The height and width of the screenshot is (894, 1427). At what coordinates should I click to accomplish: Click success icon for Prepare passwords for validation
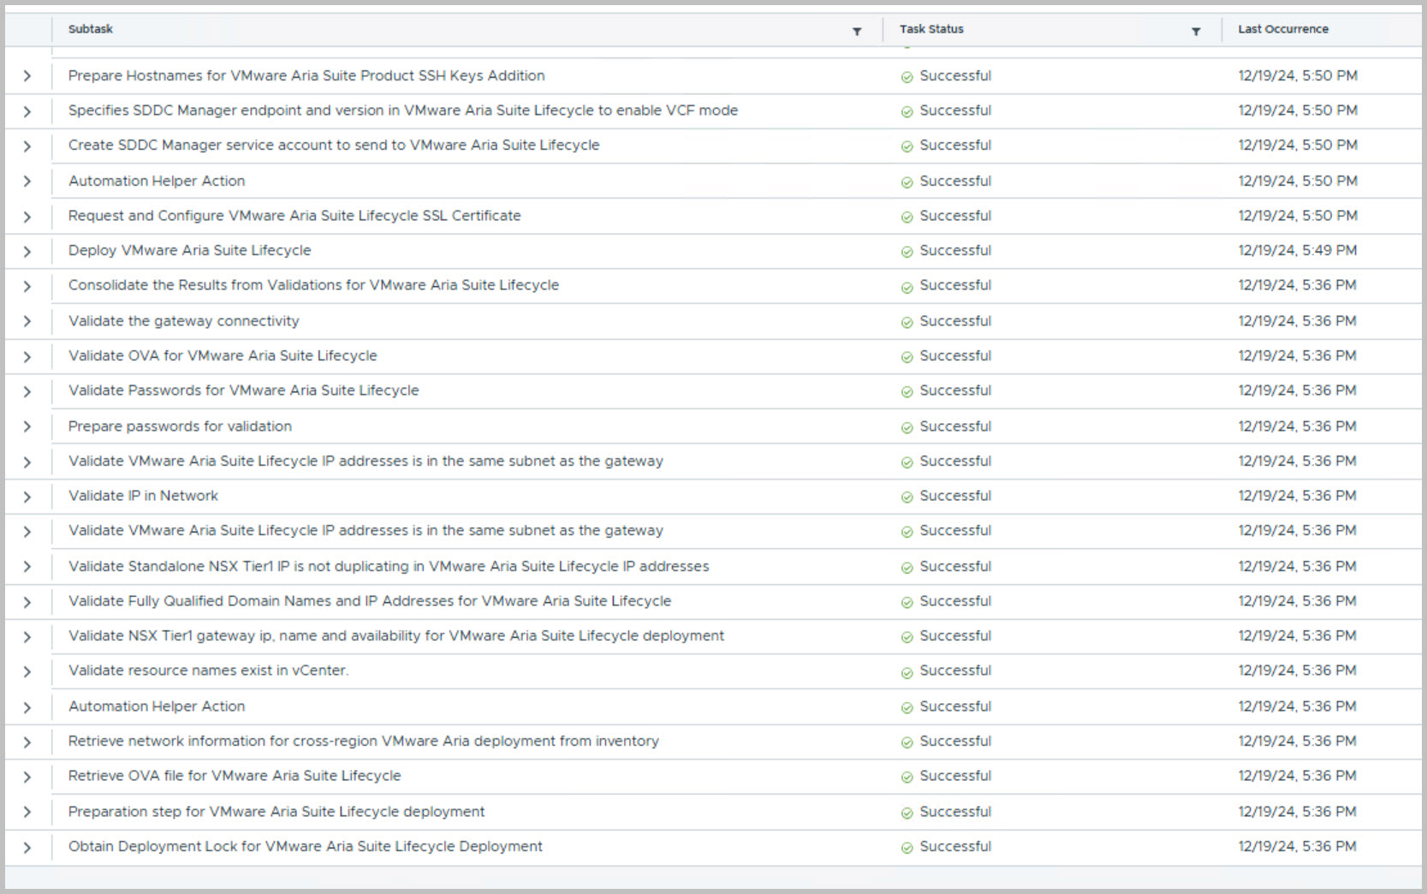tap(907, 427)
